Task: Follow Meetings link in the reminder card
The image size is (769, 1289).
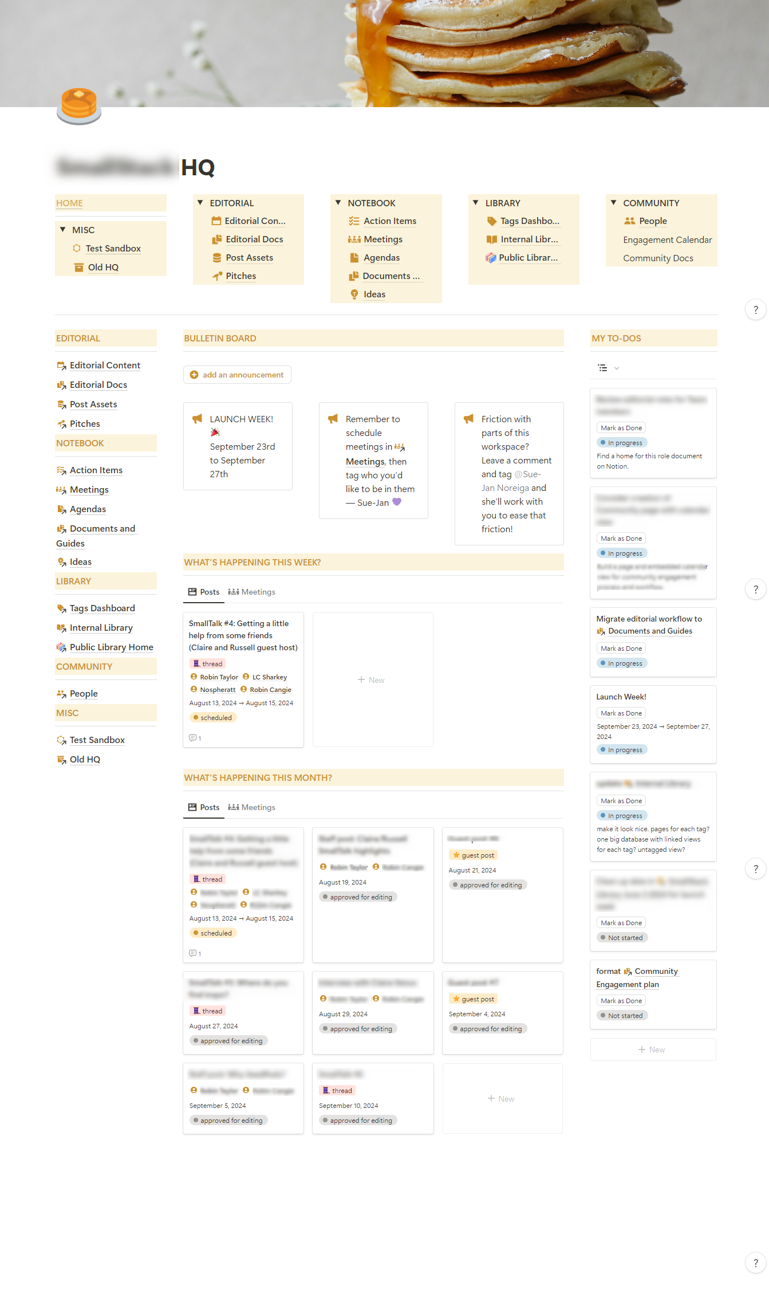Action: 365,462
